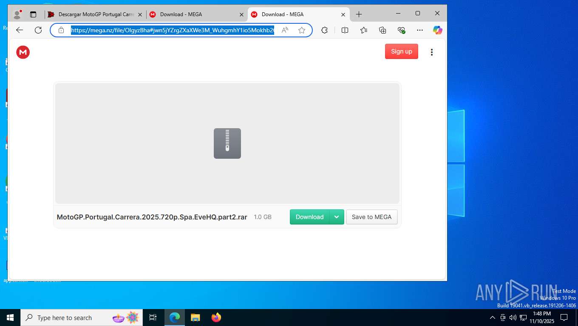Click Save to MEGA button
Screen dimensions: 578x326
tap(371, 217)
